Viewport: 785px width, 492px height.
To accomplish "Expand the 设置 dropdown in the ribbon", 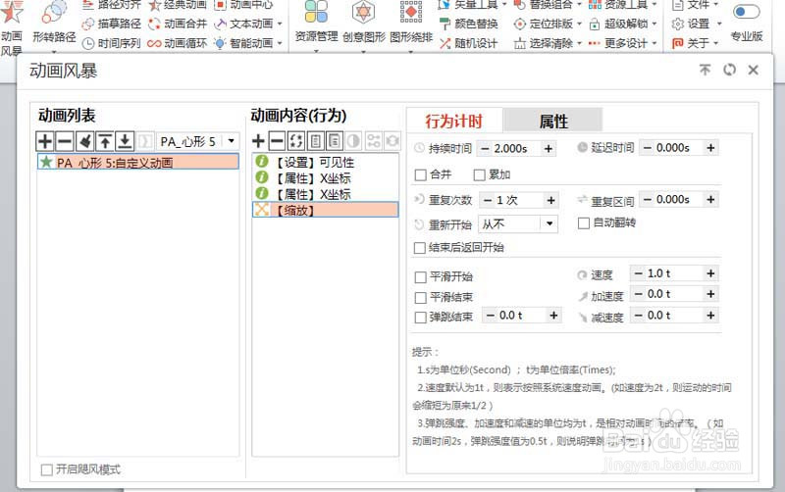I will (719, 24).
